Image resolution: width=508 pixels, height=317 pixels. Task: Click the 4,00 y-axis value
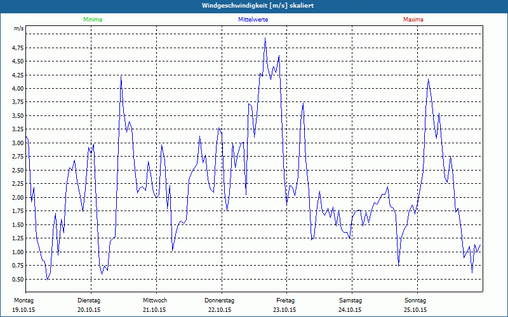click(18, 89)
